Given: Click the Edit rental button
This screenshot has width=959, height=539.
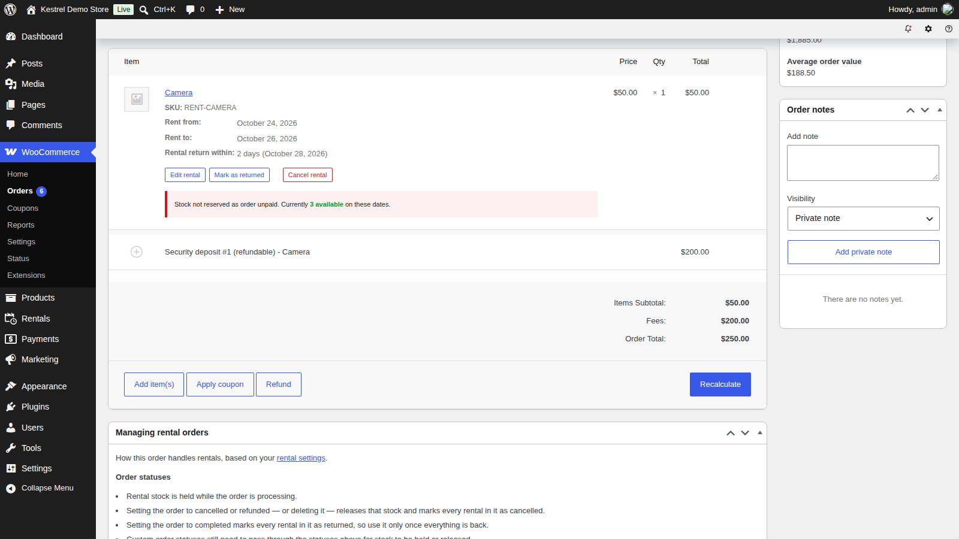Looking at the screenshot, I should point(185,175).
